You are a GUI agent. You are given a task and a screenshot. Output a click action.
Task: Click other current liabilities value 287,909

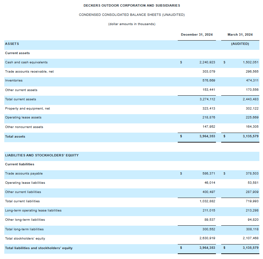point(252,192)
